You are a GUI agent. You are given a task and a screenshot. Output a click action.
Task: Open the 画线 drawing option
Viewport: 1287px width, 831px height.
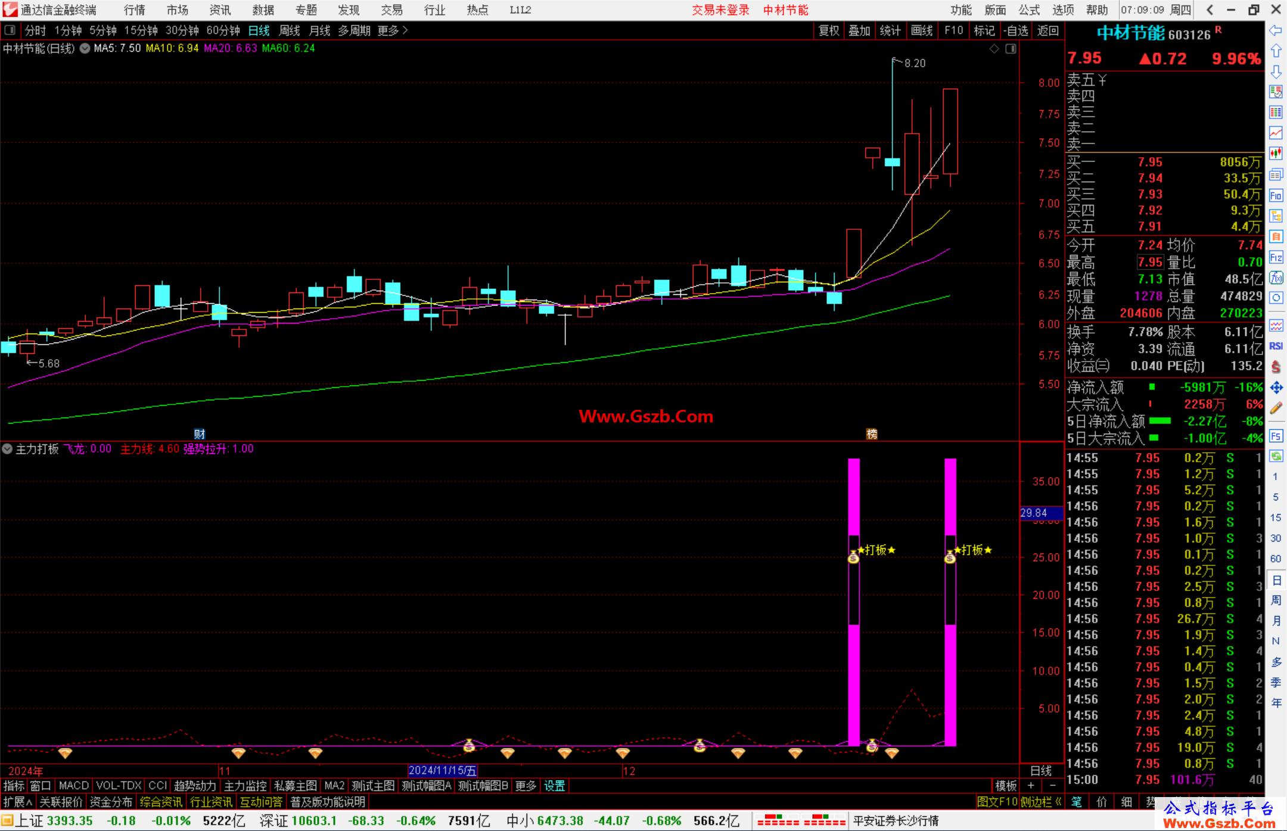click(922, 30)
